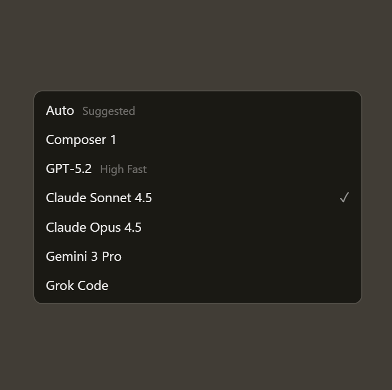Select Claude Sonnet 4.5 model
Screen dimensions: 392x390
pyautogui.click(x=99, y=198)
